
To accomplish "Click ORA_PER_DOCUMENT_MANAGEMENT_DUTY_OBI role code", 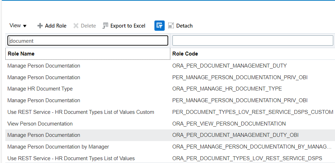I will pyautogui.click(x=235, y=135).
